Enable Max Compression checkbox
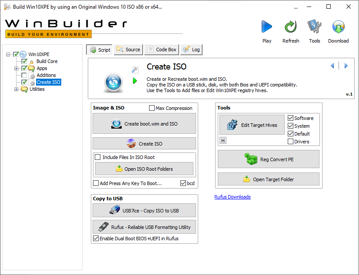The width and height of the screenshot is (359, 275). tap(152, 108)
